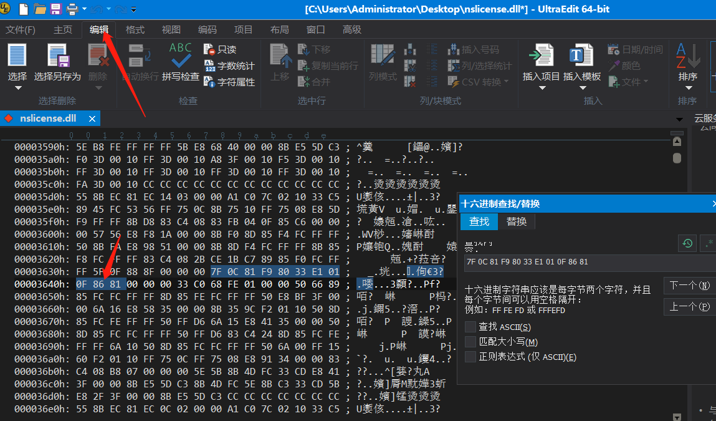Open 字数统计 word count
Screen dimensions: 716x421
(229, 66)
